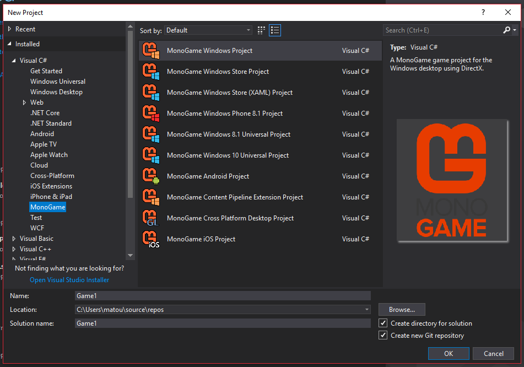
Task: Click the MonoGame Windows Project icon
Action: click(150, 51)
